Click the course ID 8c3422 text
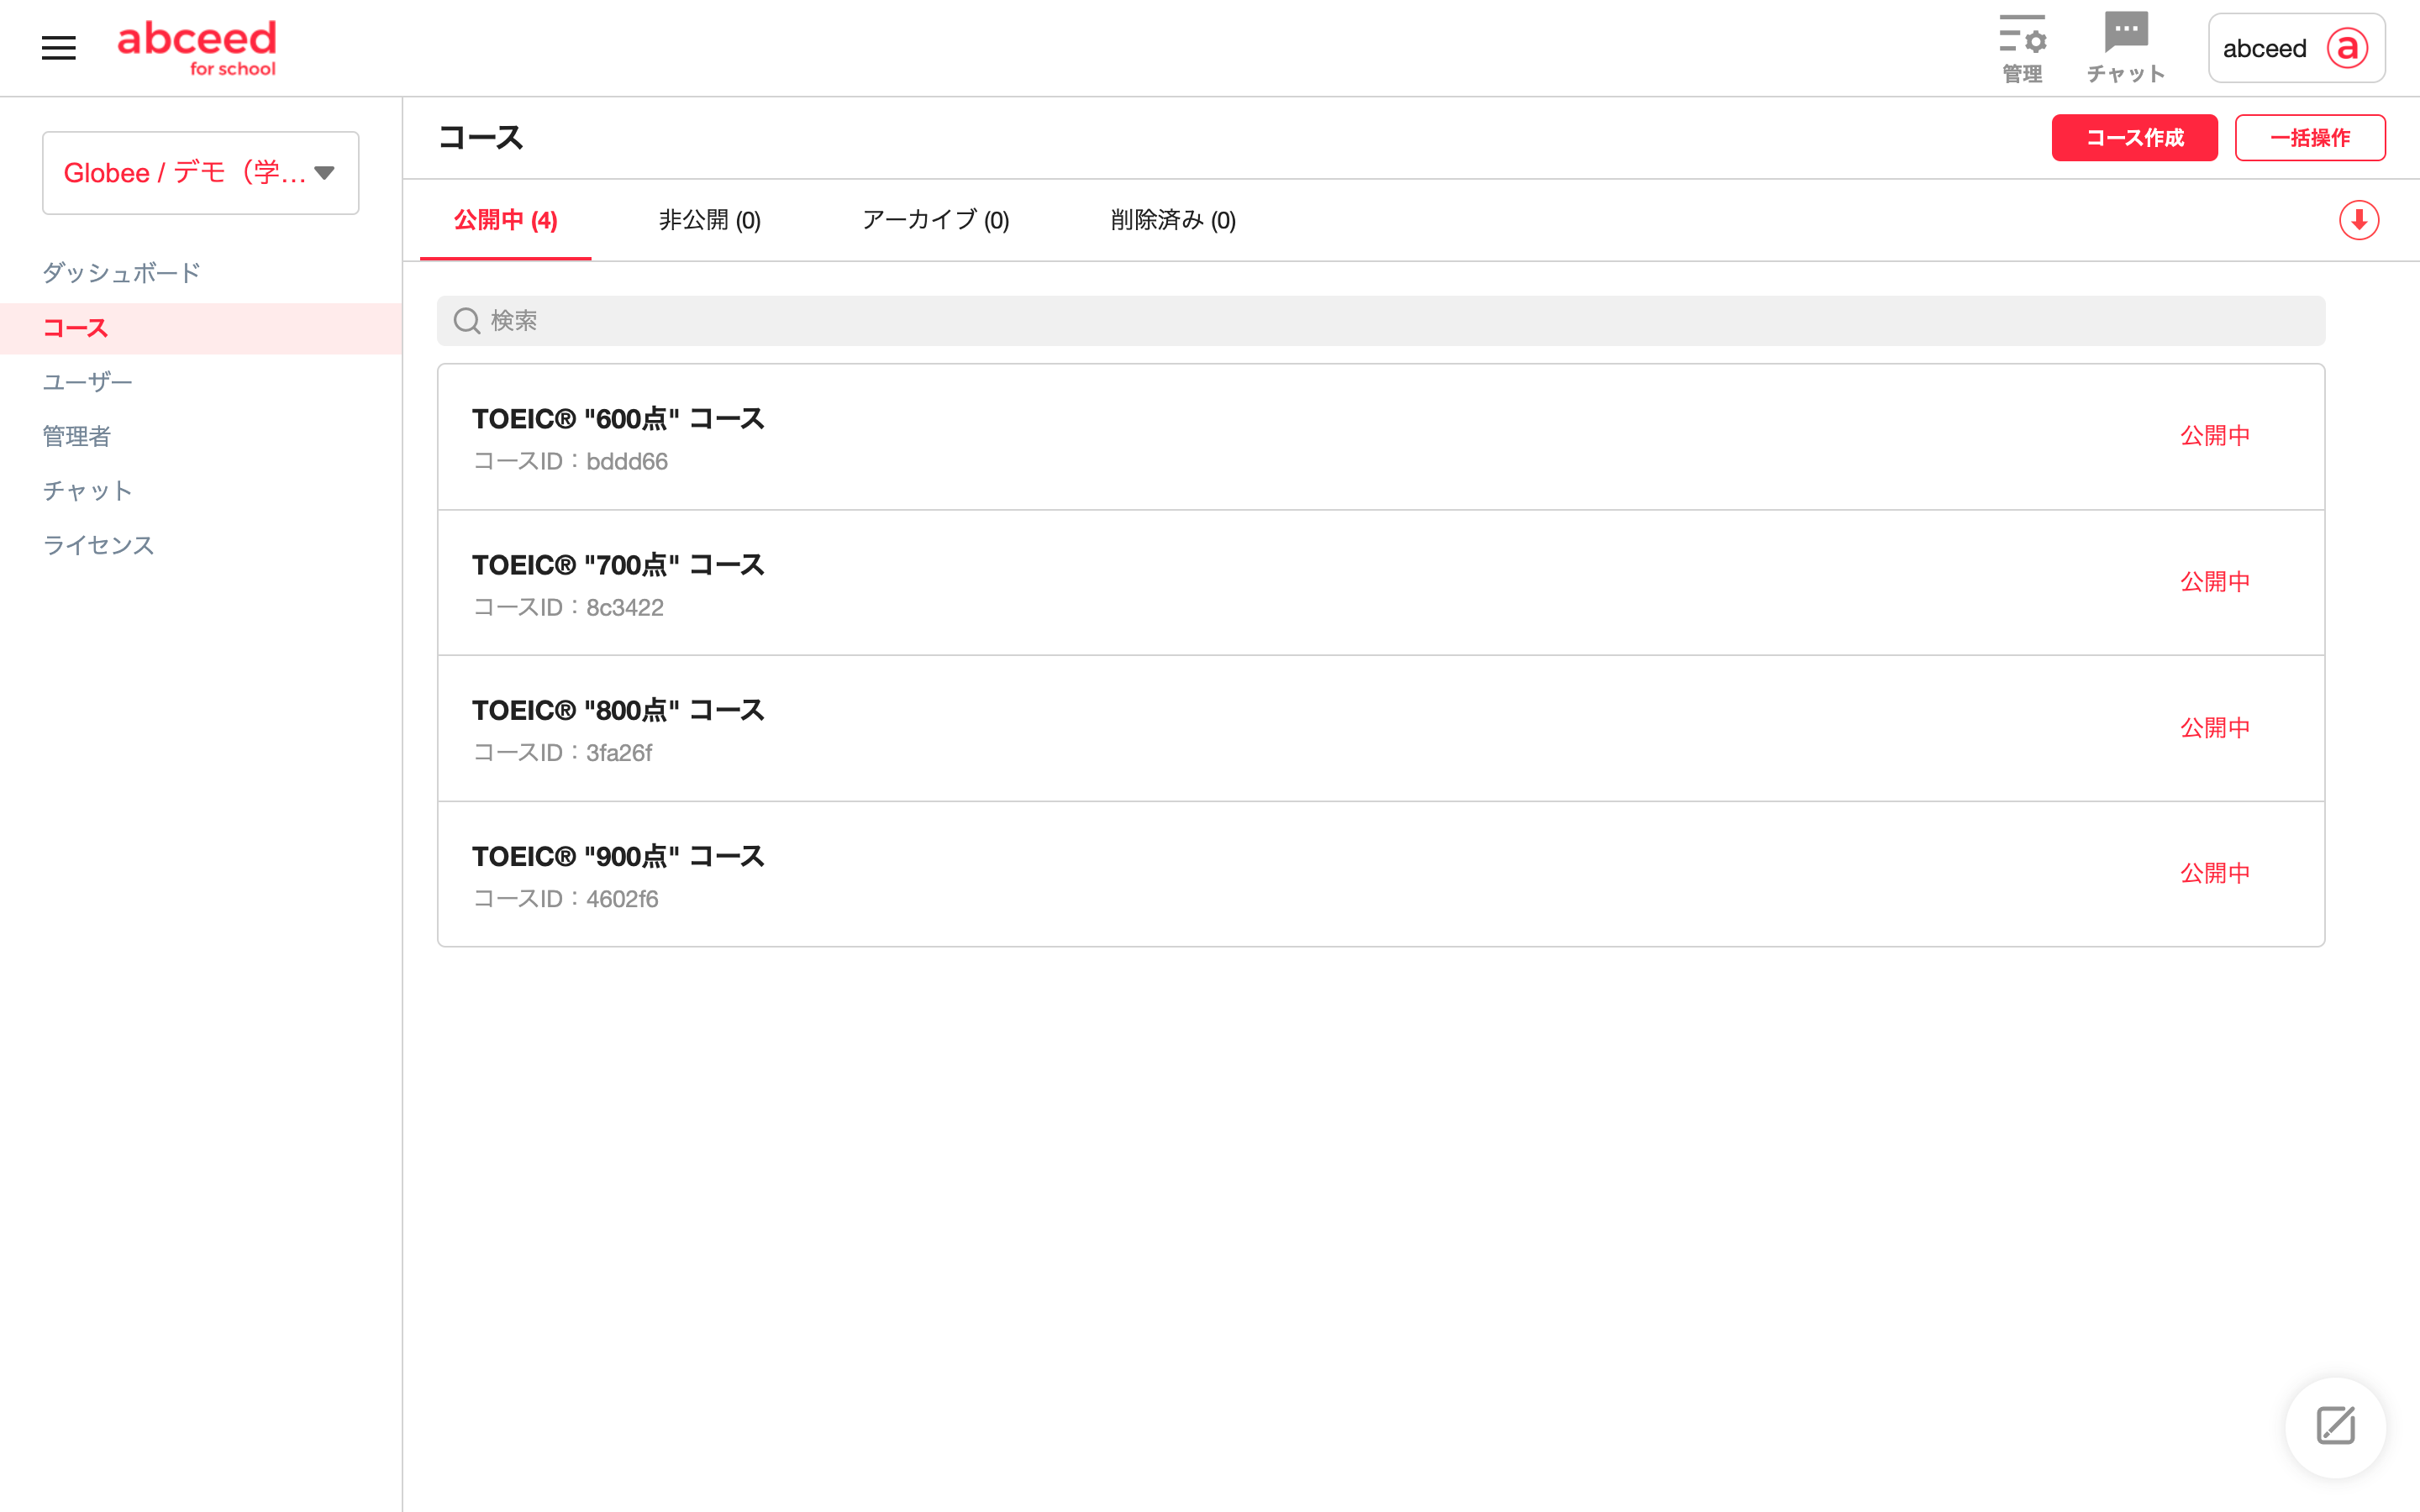 (x=568, y=607)
